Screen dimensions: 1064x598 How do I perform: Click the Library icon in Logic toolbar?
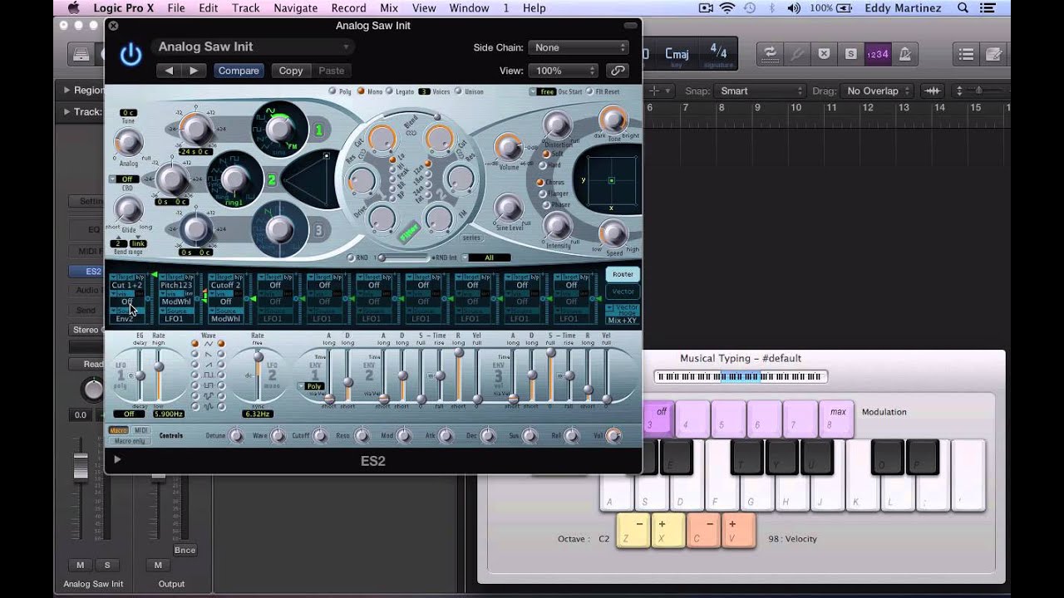tap(81, 54)
